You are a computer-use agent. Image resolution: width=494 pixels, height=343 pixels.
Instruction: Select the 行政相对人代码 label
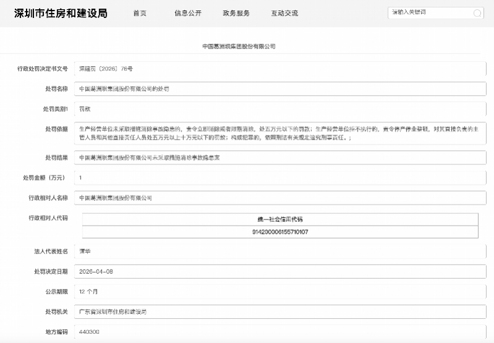click(x=48, y=218)
